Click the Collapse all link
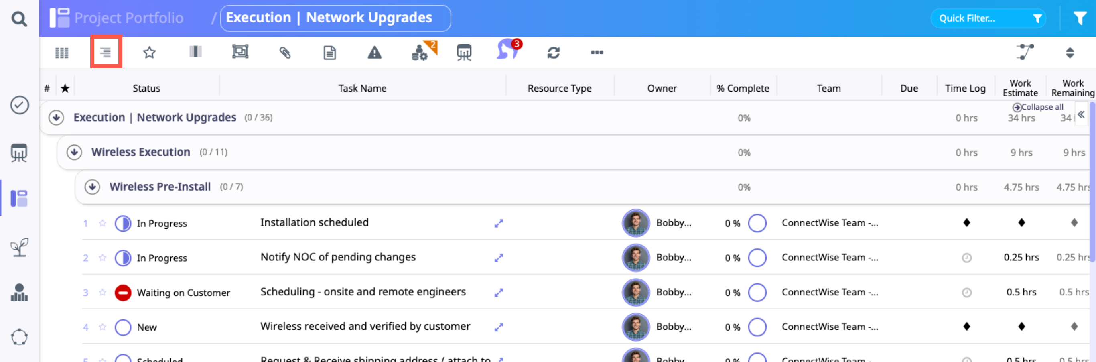 click(x=1038, y=107)
